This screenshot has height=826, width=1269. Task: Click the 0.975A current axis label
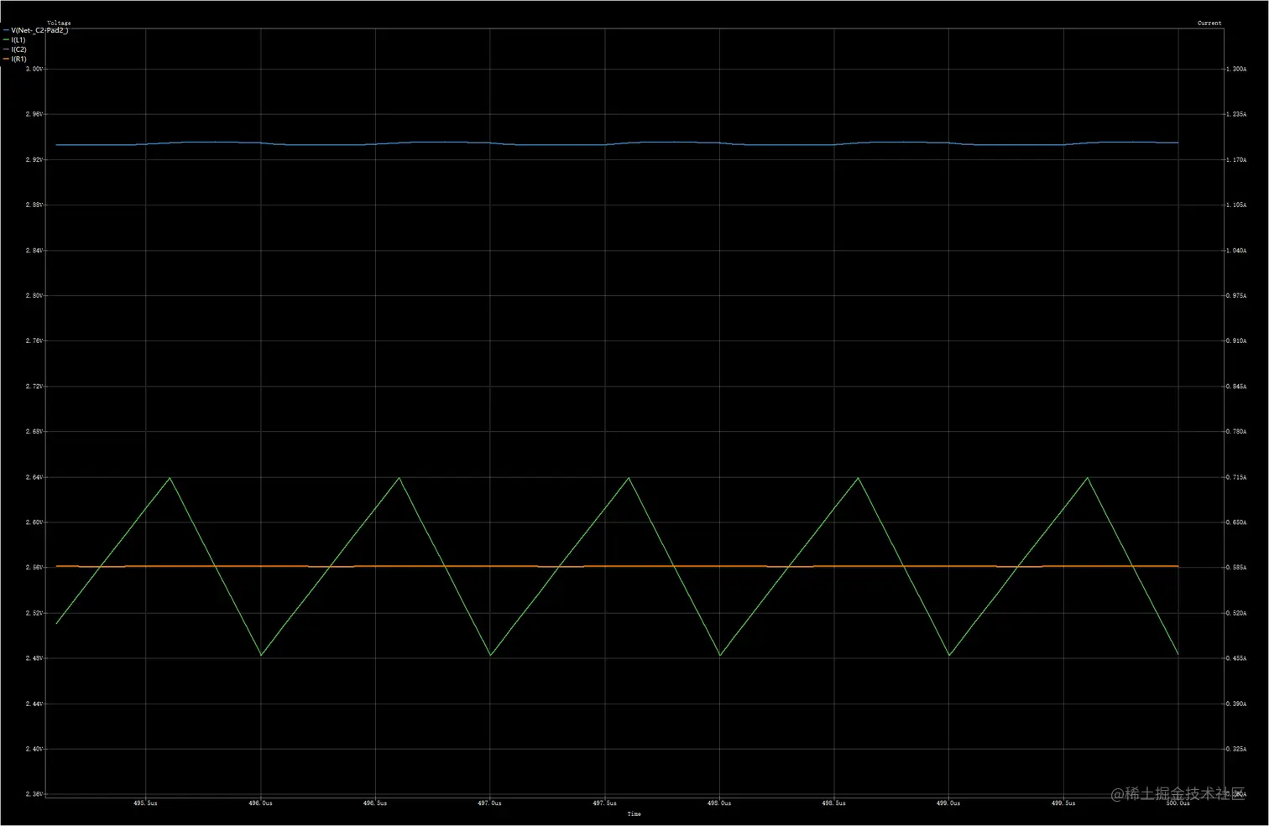tap(1236, 295)
